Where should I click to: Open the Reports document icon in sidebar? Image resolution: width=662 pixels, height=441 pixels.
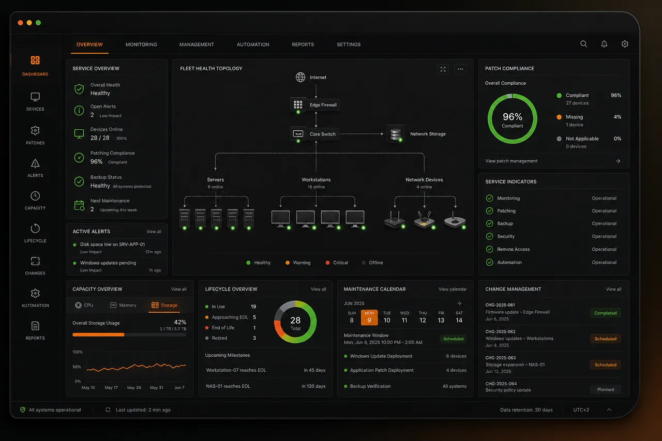[35, 326]
